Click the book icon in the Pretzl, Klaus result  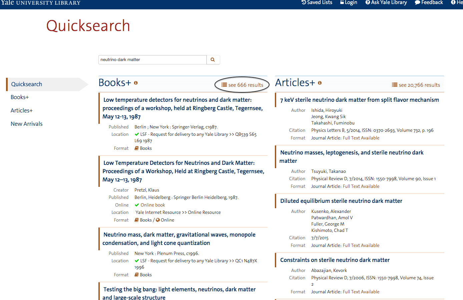[x=136, y=220]
